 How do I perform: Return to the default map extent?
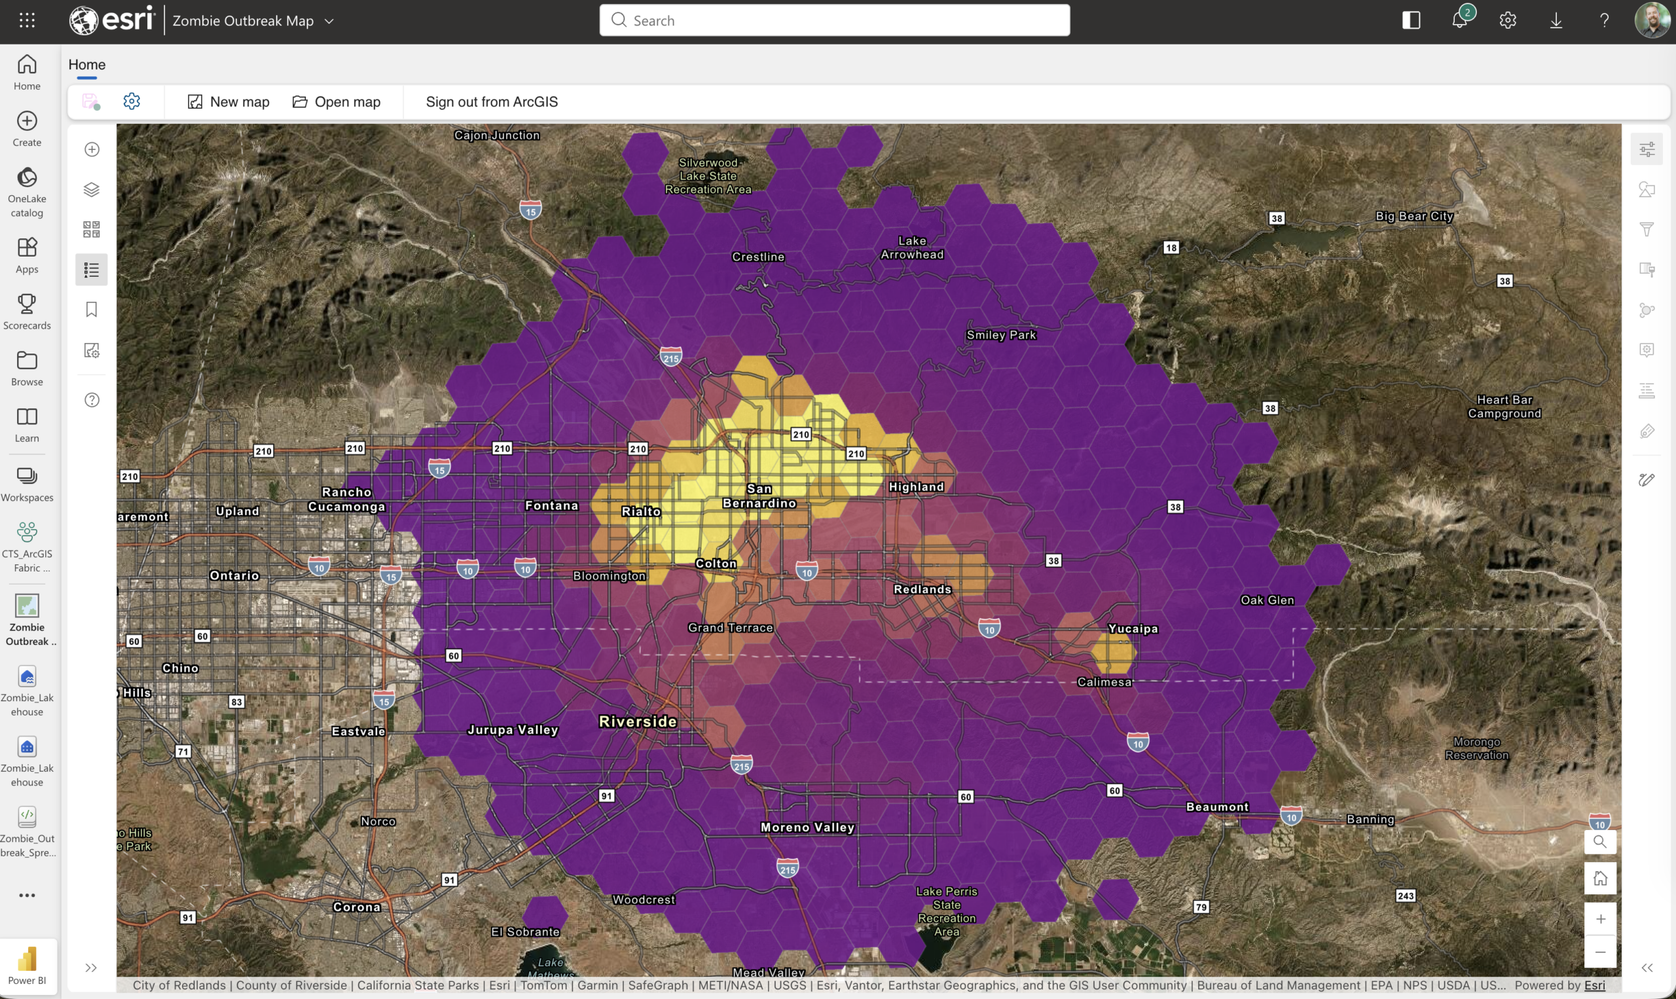1600,879
